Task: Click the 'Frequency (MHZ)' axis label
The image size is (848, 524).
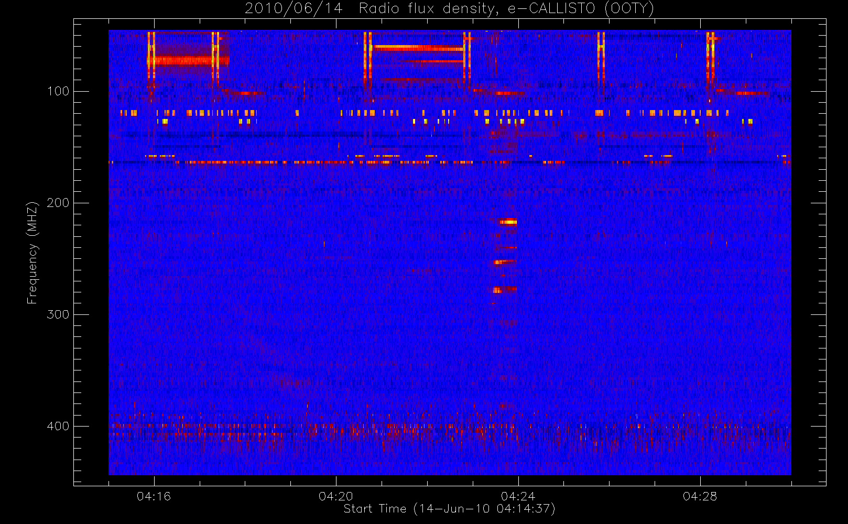Action: pos(32,253)
